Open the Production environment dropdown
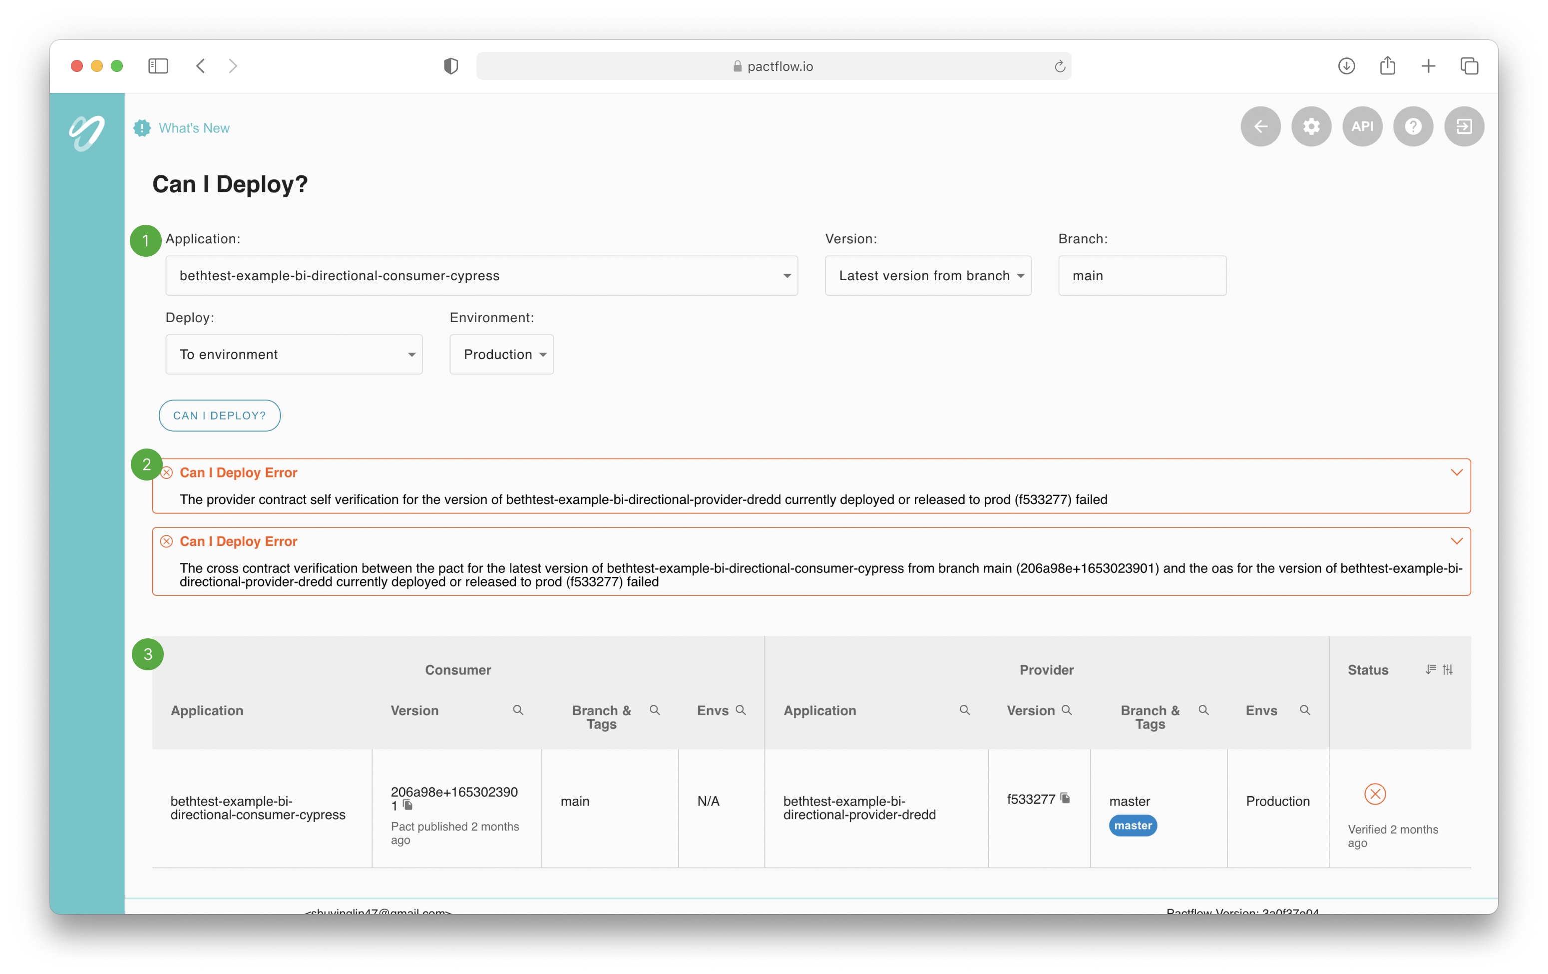This screenshot has height=974, width=1548. click(x=501, y=354)
